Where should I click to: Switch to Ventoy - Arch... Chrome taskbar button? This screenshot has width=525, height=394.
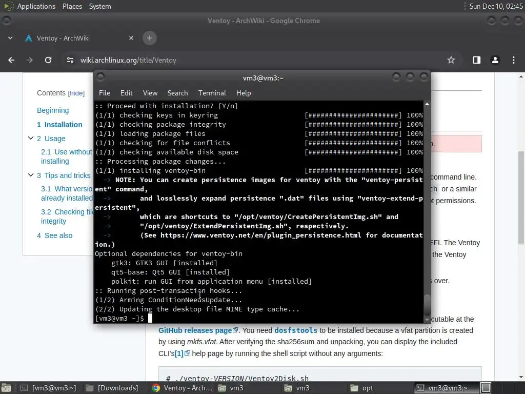coord(182,388)
